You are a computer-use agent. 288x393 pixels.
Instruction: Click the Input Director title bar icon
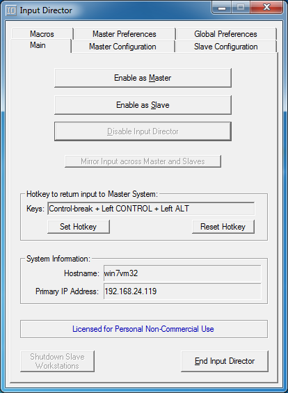click(x=10, y=10)
